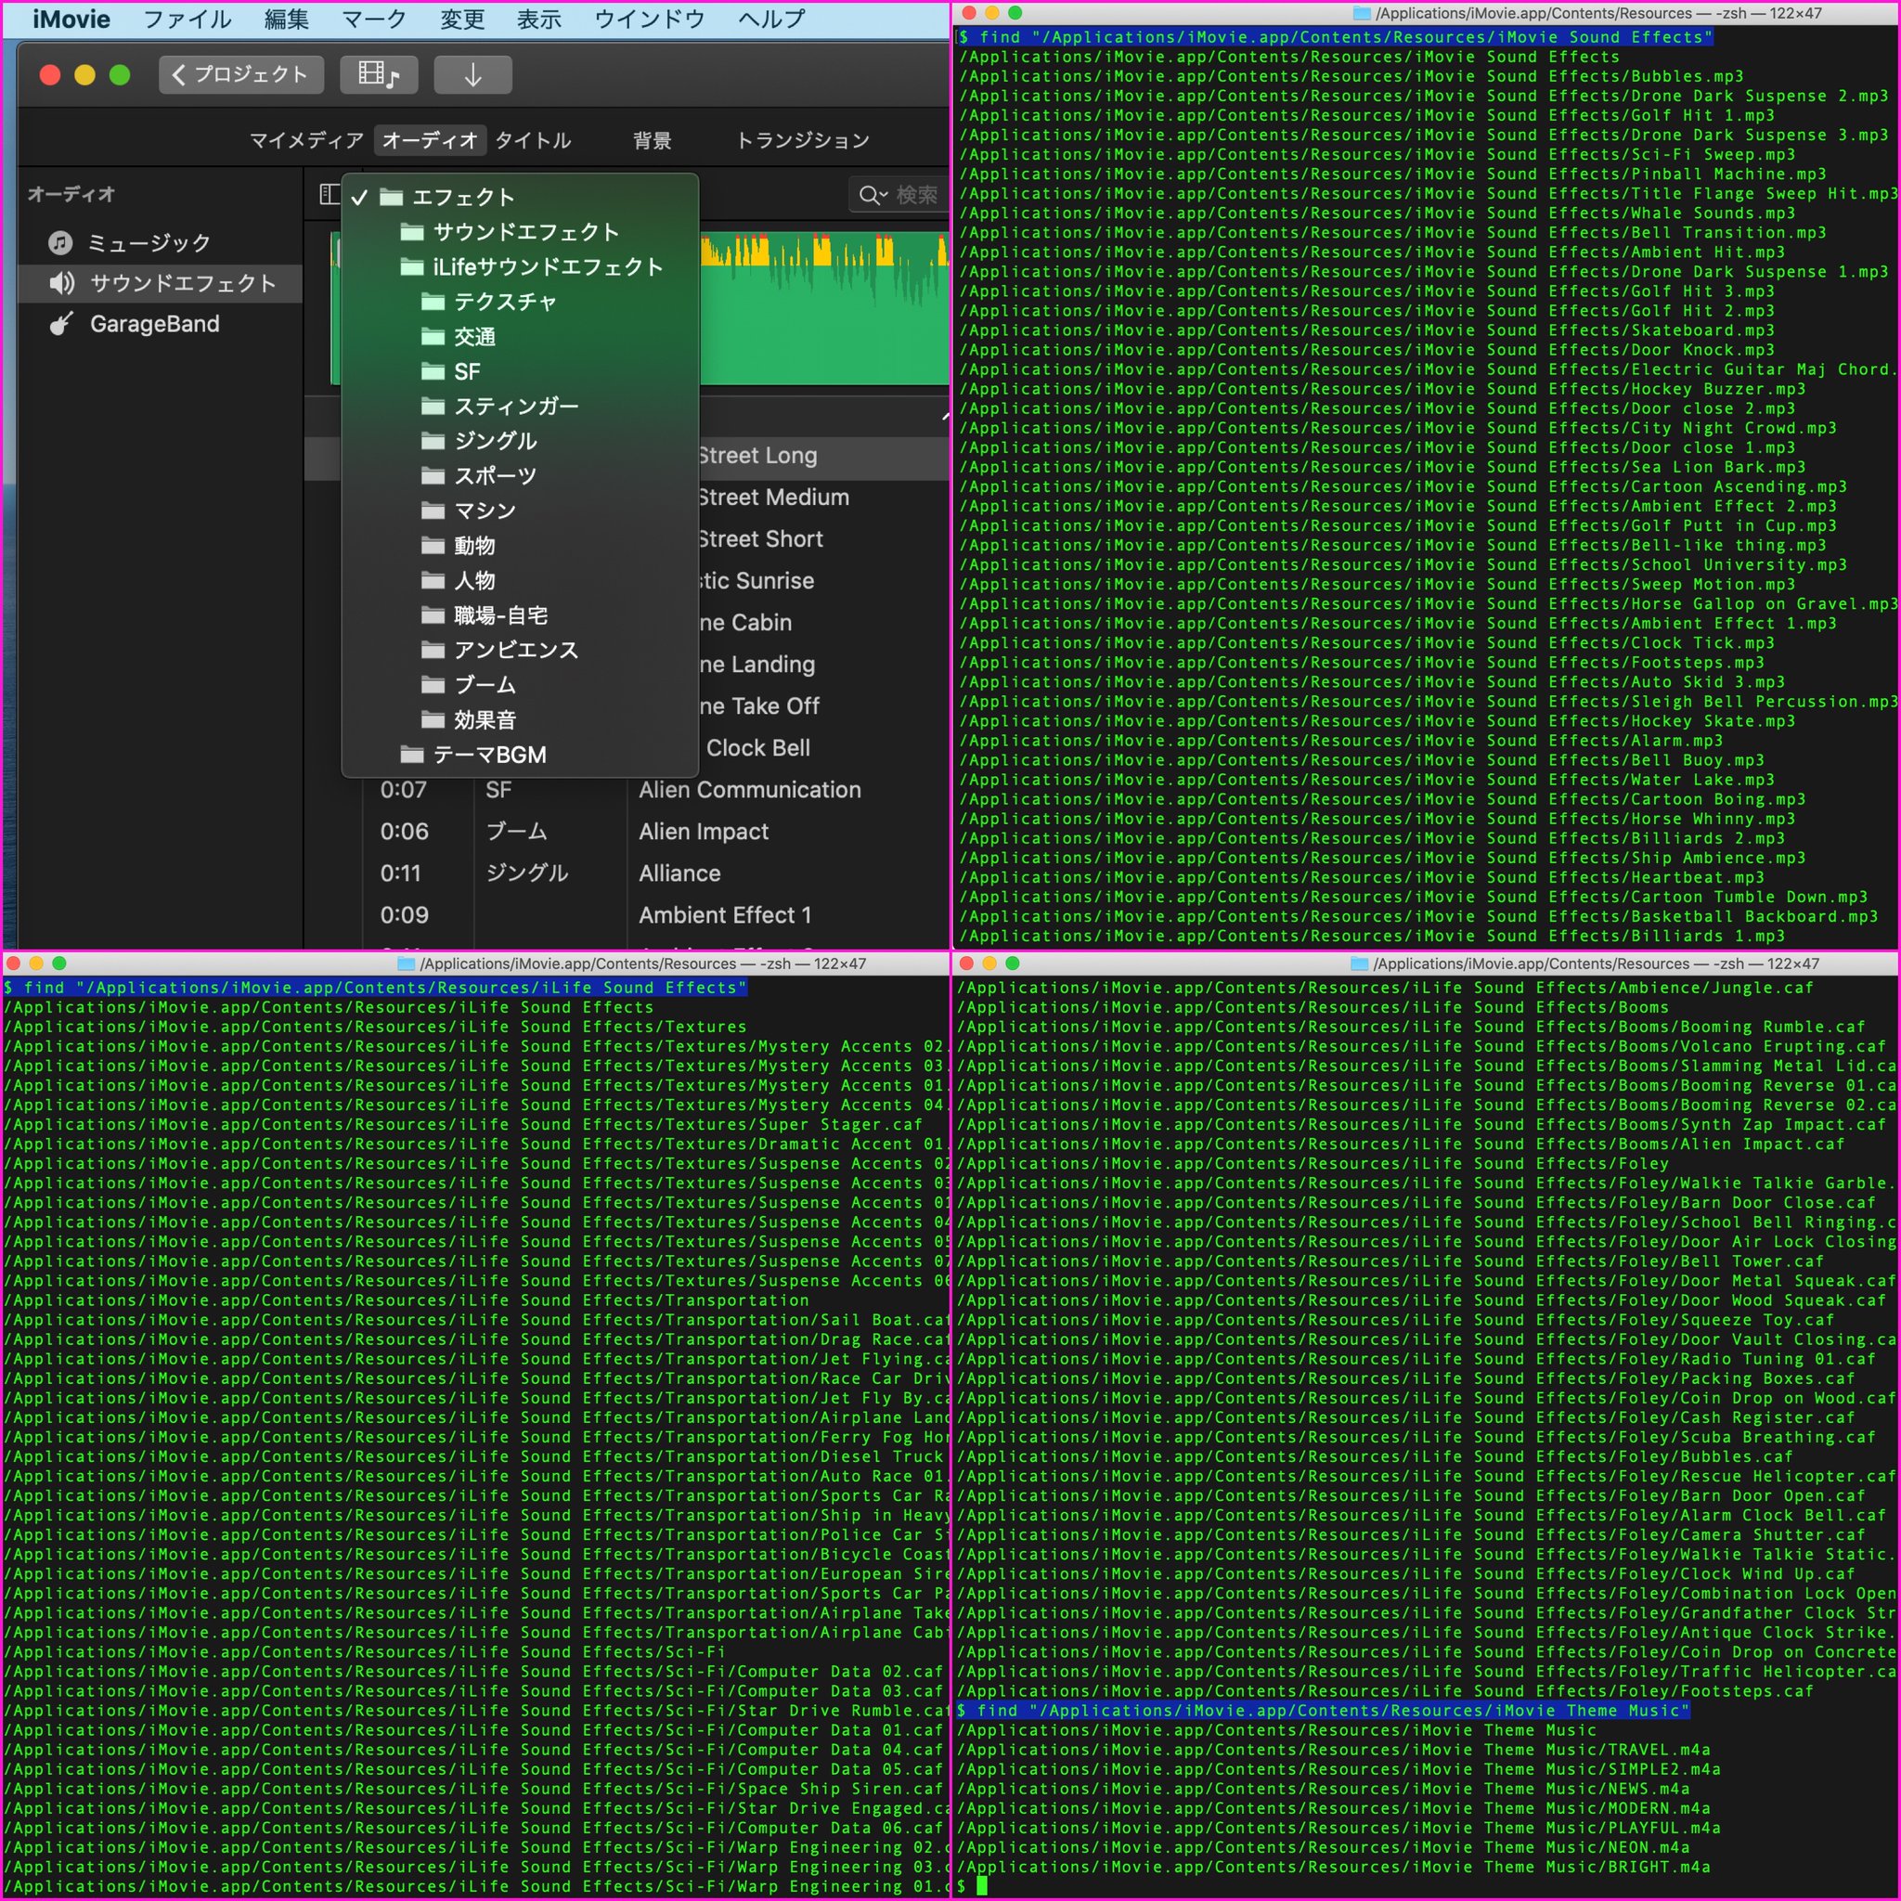Open the 編集 menu in the menu bar
The height and width of the screenshot is (1901, 1901).
[286, 19]
